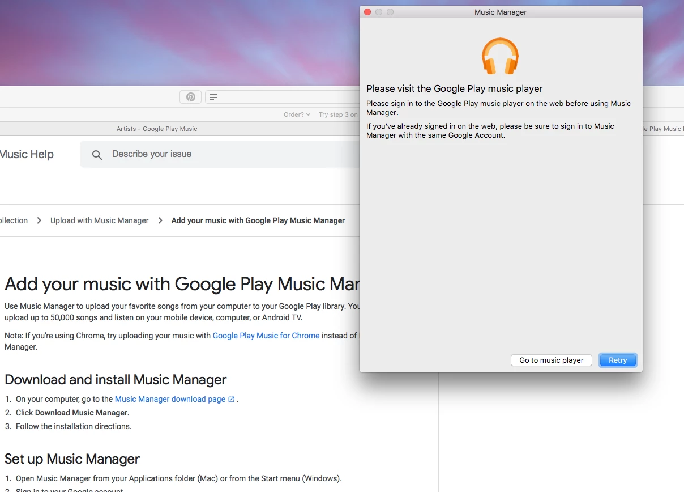Open the Order? bookmarks dropdown

(x=297, y=114)
